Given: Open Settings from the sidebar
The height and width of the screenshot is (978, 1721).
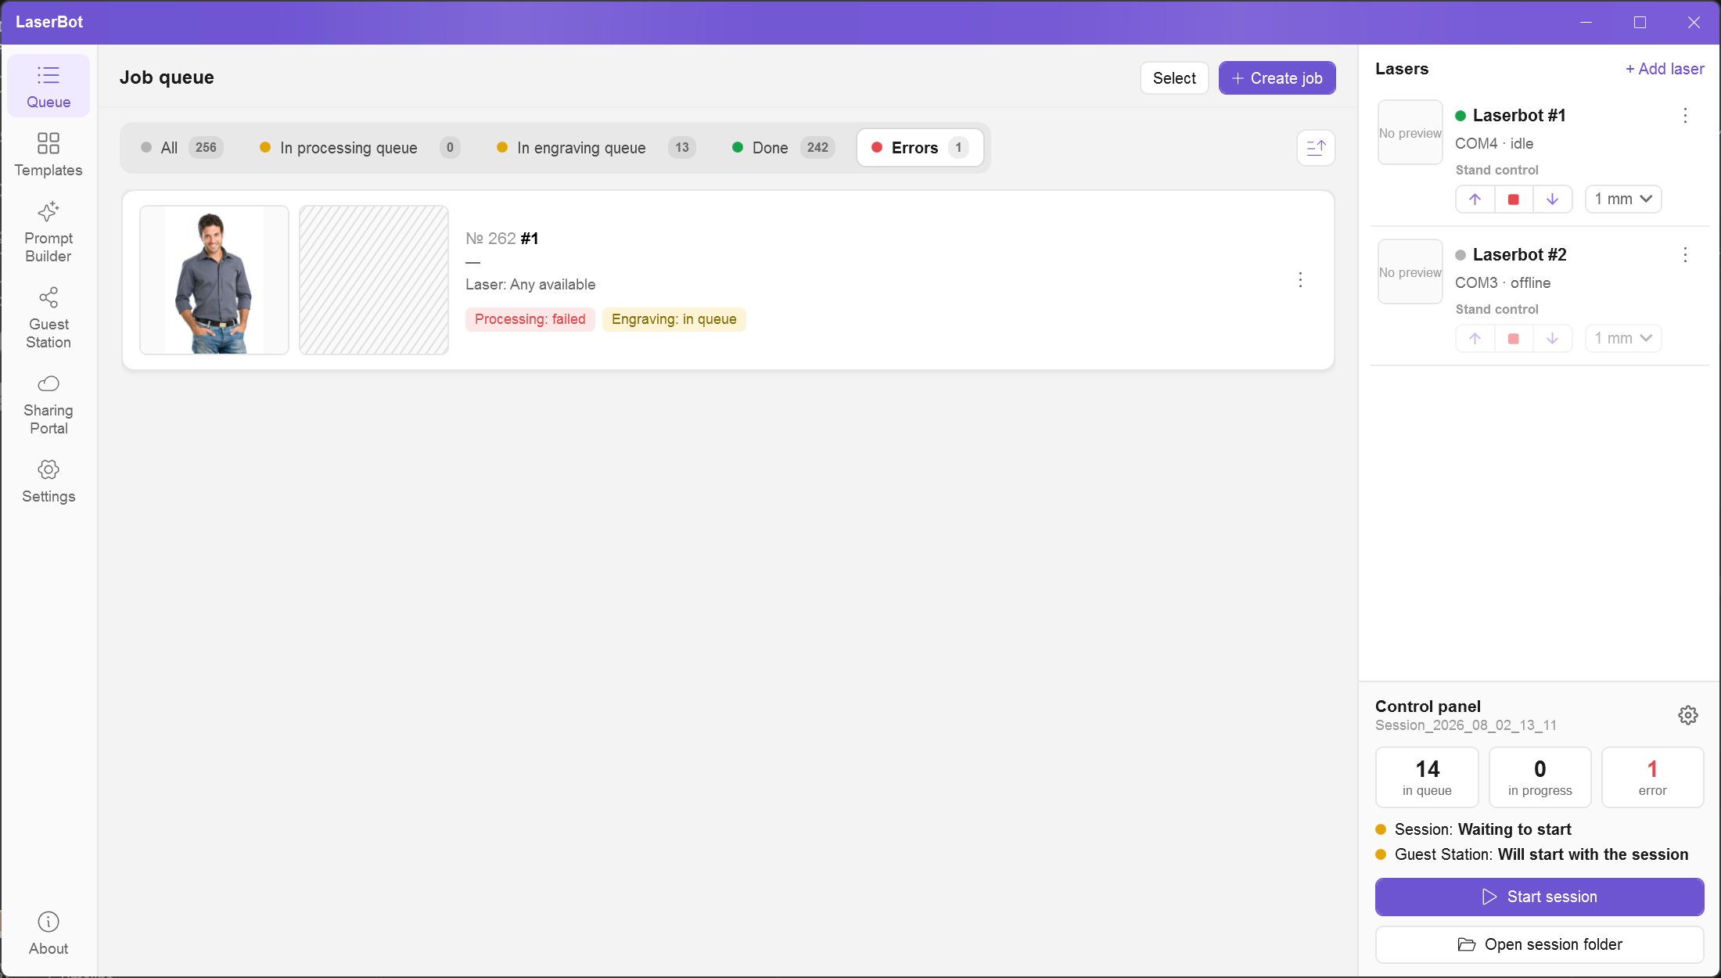Looking at the screenshot, I should (49, 480).
